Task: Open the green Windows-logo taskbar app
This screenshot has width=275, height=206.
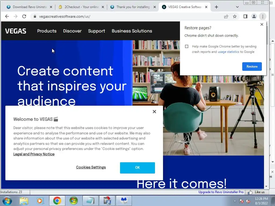Action: [74, 201]
